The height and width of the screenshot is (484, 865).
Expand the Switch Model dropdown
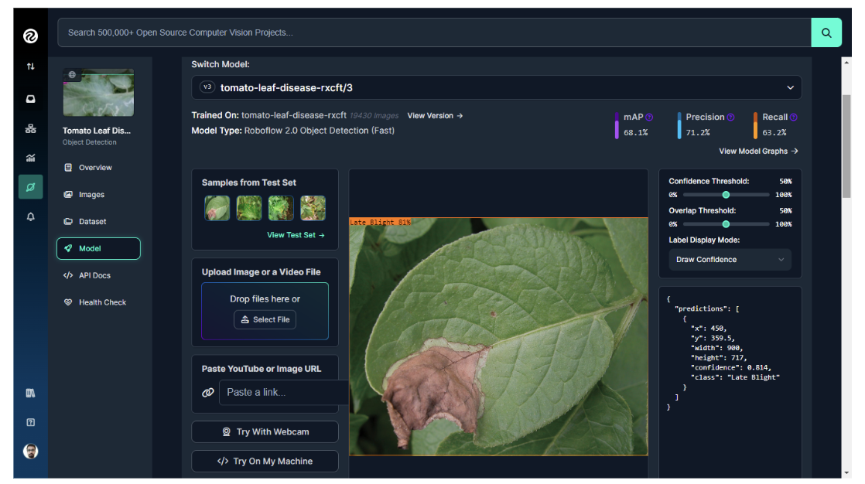[x=496, y=87]
